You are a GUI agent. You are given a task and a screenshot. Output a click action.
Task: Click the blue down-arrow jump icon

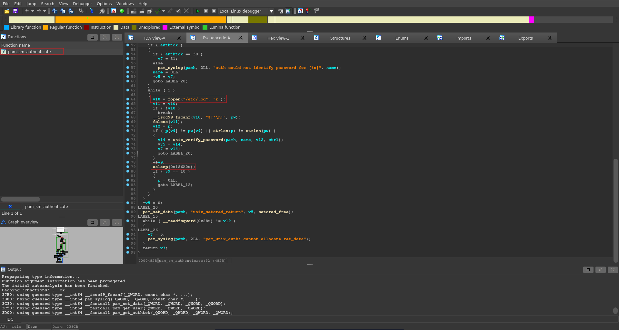coord(91,11)
